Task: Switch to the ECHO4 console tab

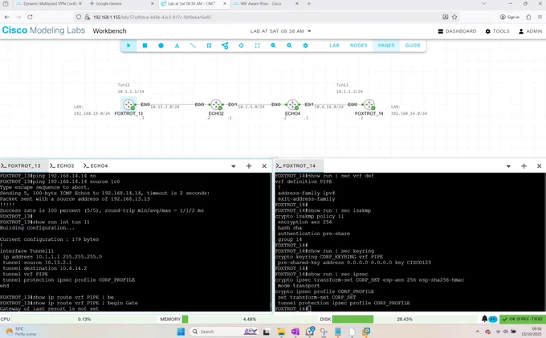Action: pos(96,165)
